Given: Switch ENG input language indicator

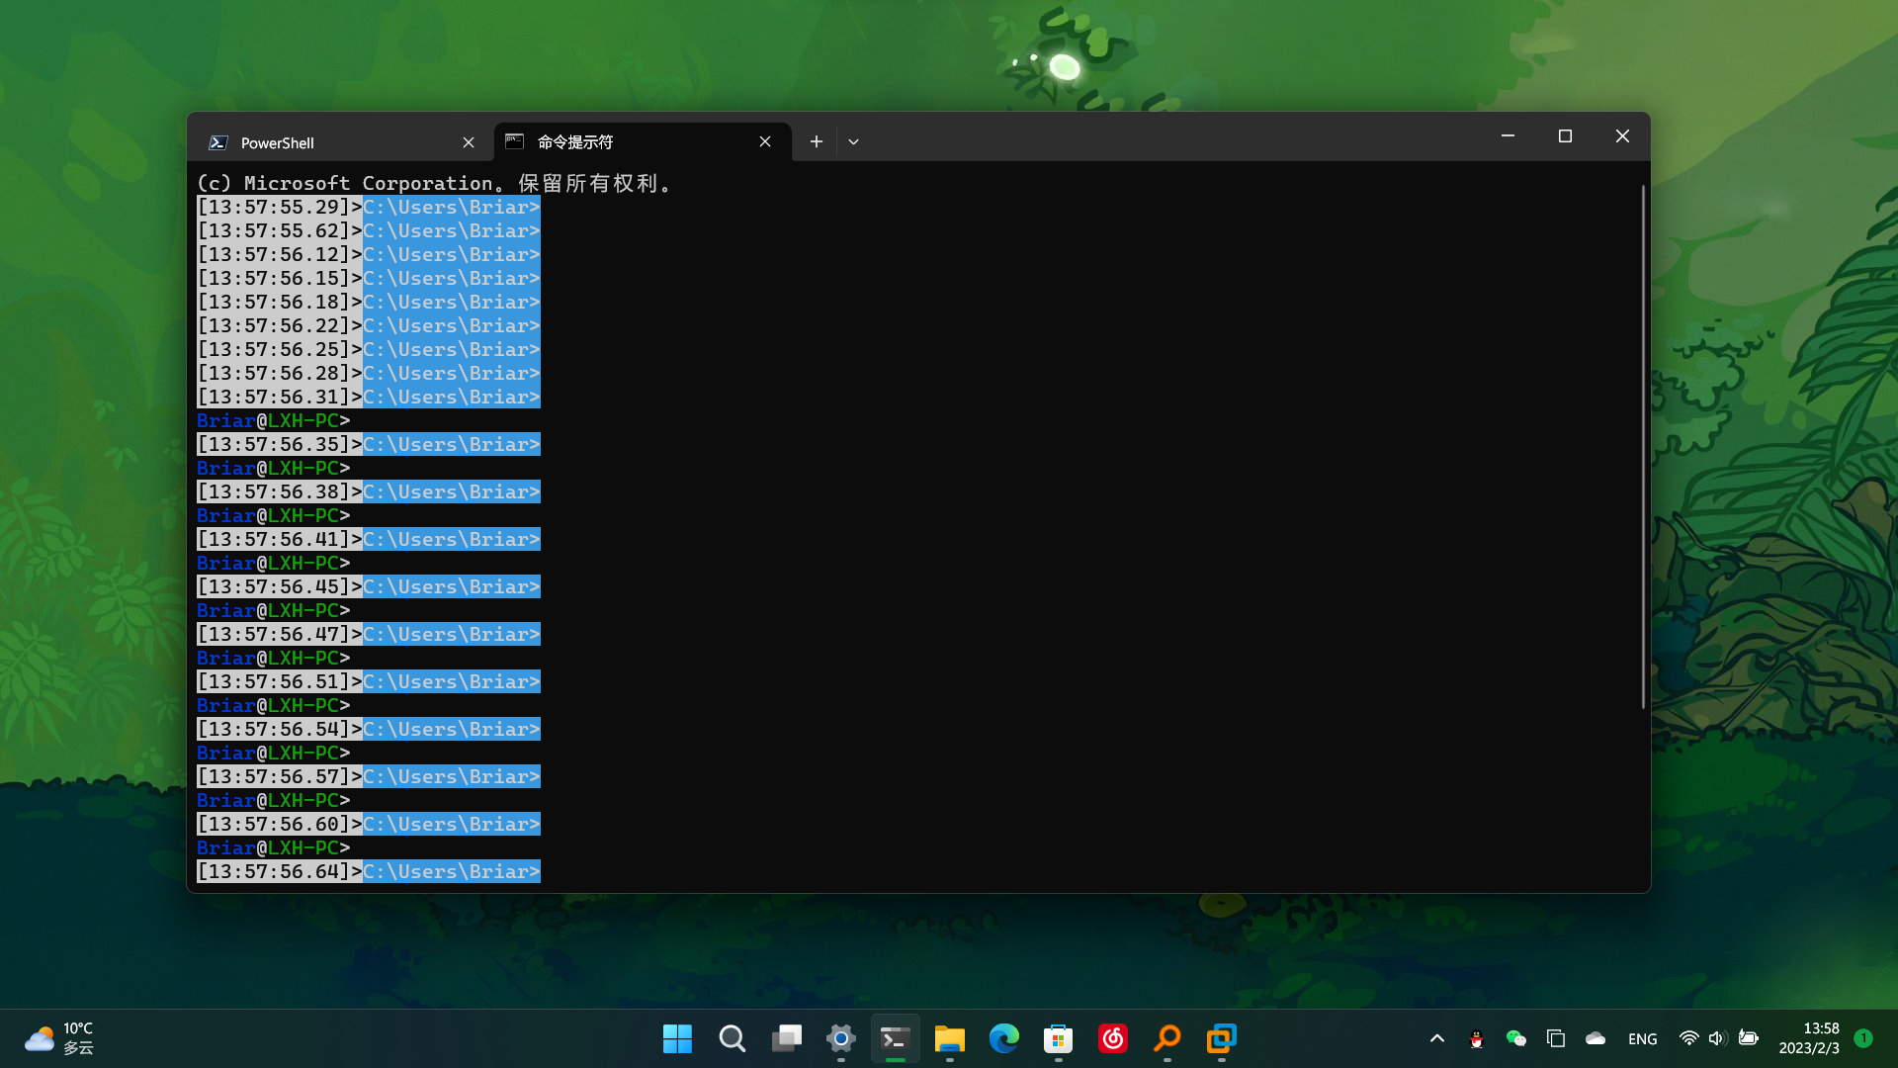Looking at the screenshot, I should tap(1642, 1038).
